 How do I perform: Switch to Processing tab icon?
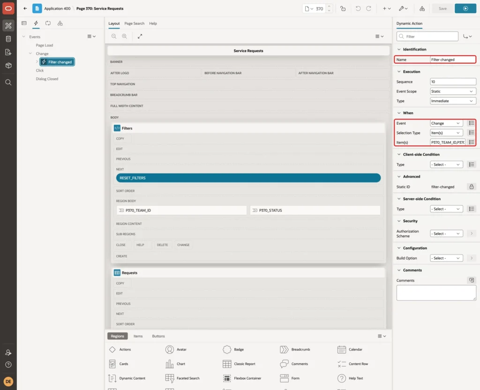tap(48, 23)
